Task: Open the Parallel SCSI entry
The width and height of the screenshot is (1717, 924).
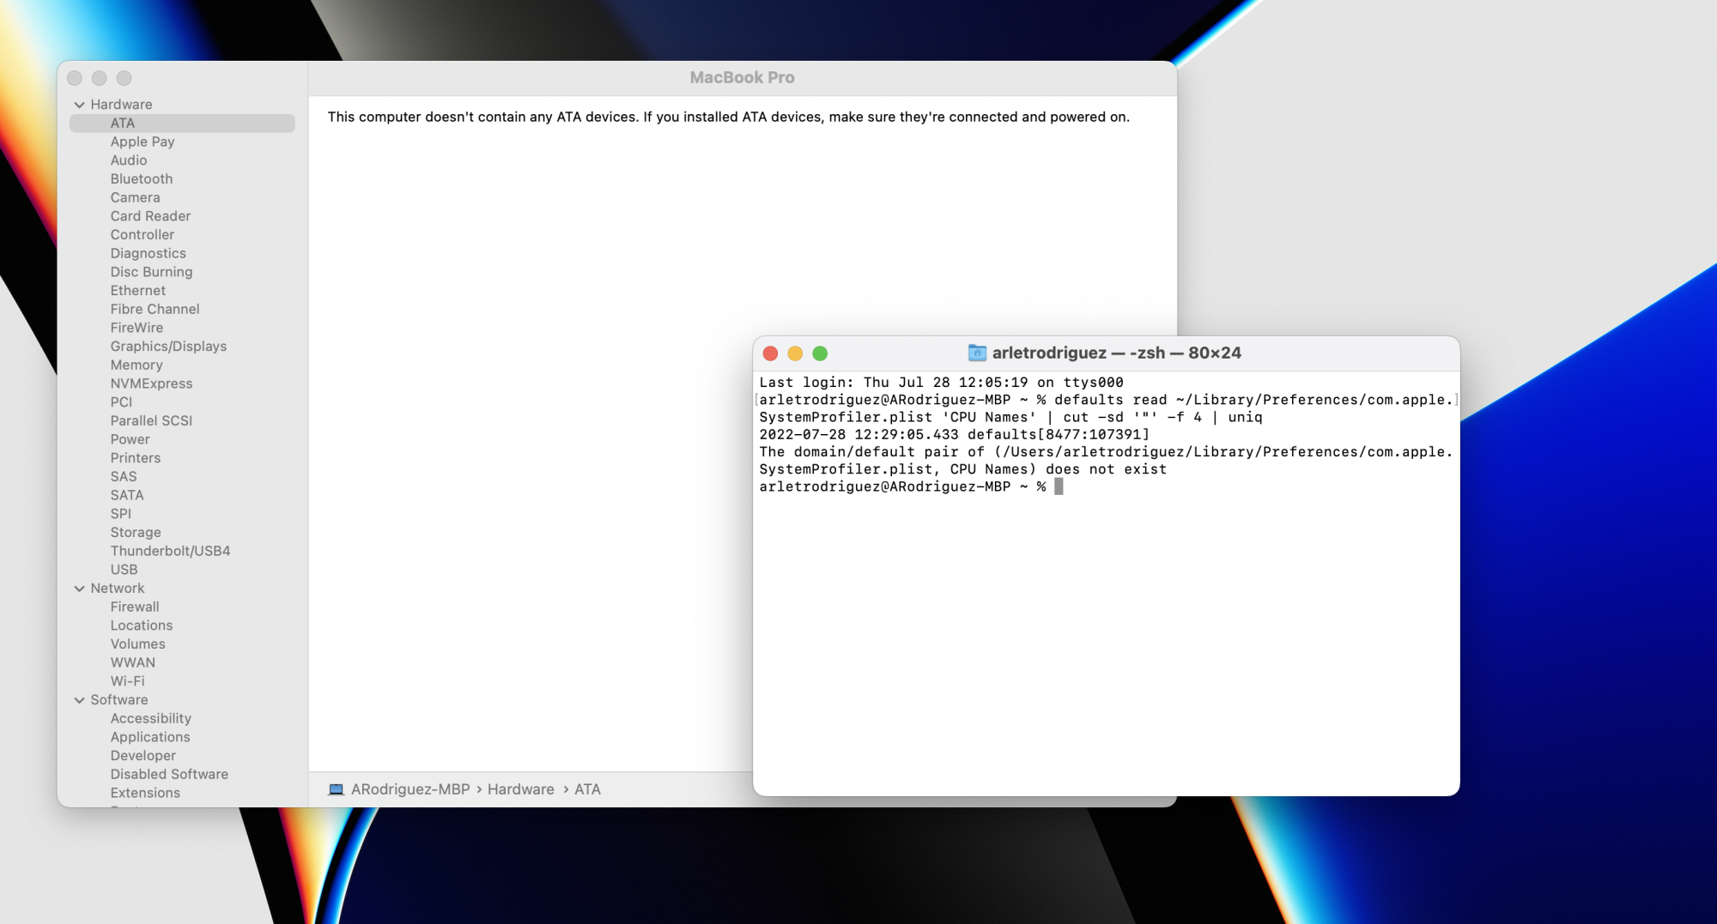Action: click(151, 420)
